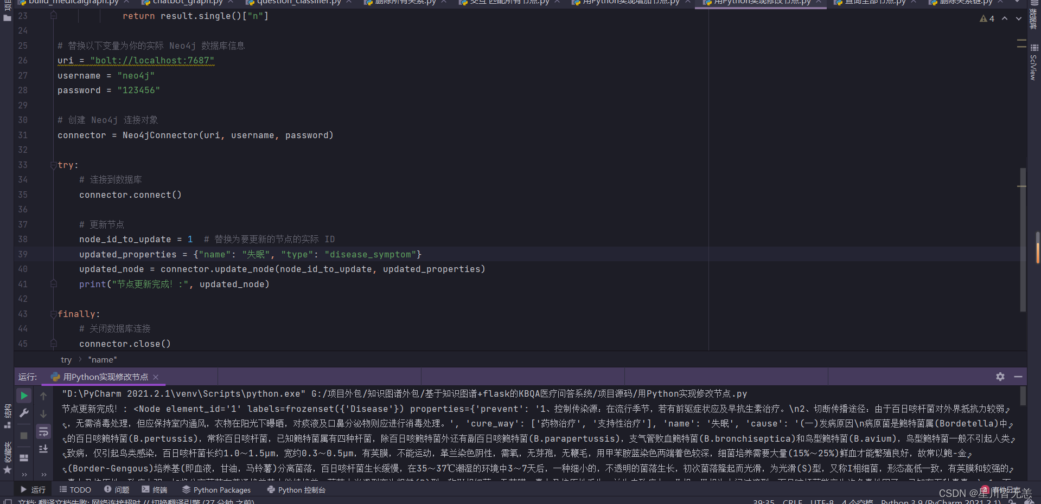The image size is (1041, 504).
Task: Click the restore layout icon in Run panel
Action: [24, 458]
